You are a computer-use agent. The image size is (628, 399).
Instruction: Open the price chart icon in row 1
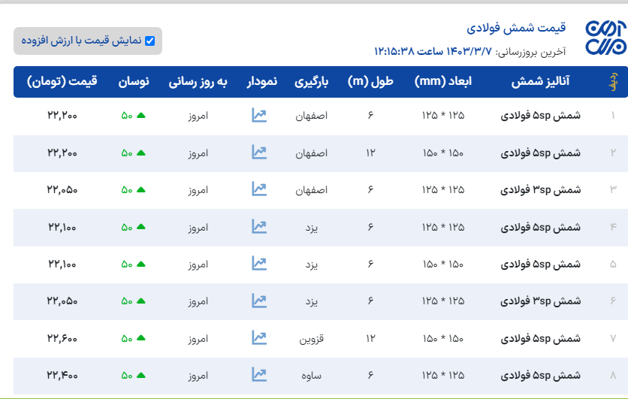[x=259, y=116]
